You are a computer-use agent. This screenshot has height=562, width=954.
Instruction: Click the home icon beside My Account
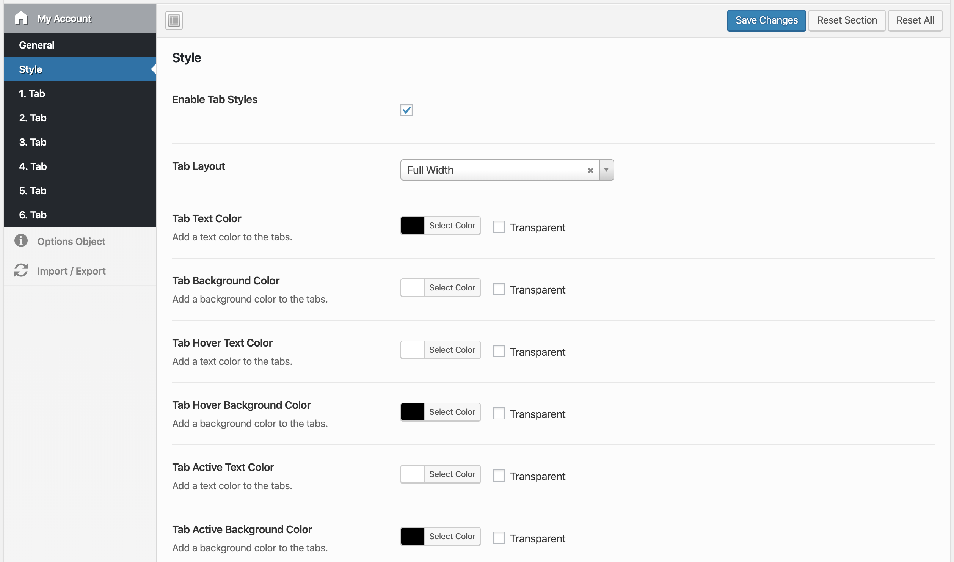(x=21, y=18)
